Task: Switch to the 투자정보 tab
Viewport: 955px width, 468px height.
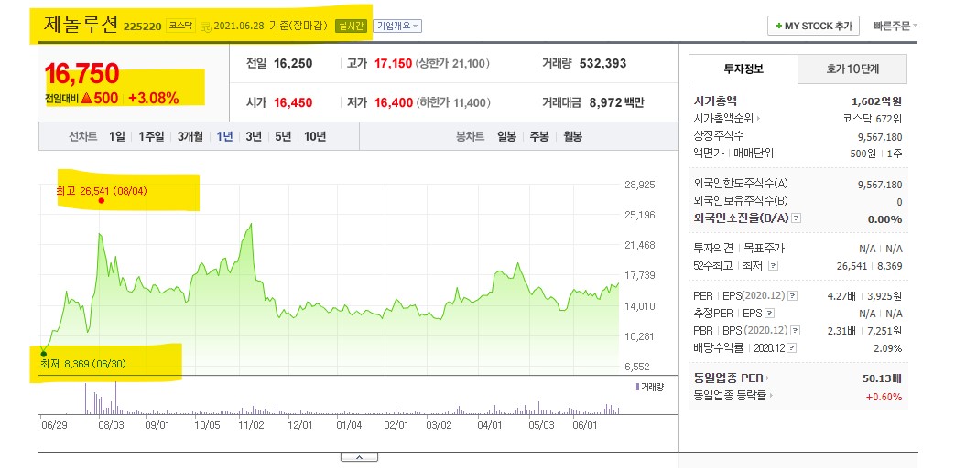Action: pos(743,69)
